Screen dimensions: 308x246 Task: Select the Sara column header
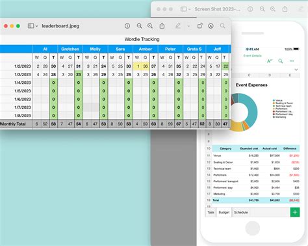coord(120,49)
